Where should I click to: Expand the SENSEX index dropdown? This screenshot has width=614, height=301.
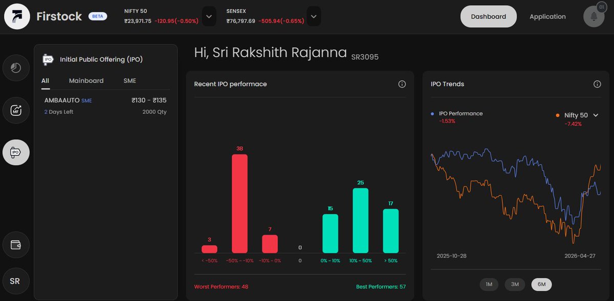tap(314, 16)
